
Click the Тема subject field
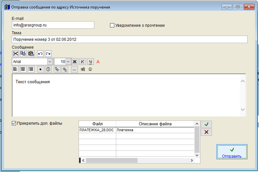click(130, 39)
